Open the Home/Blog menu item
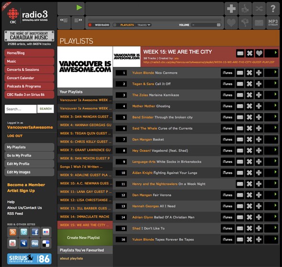This screenshot has height=267, width=282. click(29, 53)
